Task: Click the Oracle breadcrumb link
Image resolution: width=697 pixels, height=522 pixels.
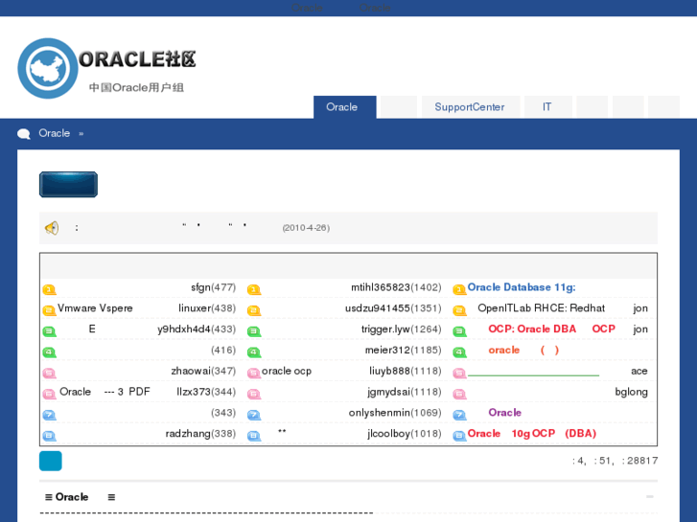Action: (x=55, y=133)
